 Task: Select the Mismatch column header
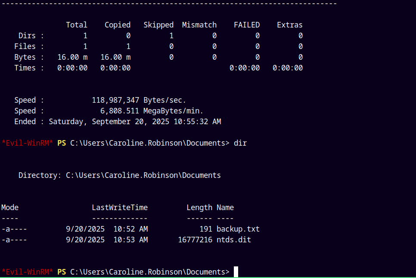199,25
